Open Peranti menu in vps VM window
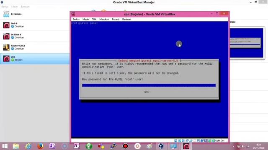This screenshot has height=150, width=268. coord(116,19)
